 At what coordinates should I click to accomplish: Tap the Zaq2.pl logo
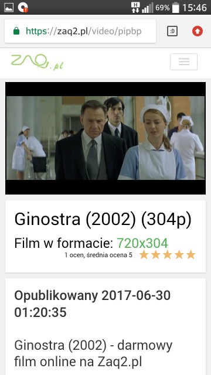(x=37, y=62)
